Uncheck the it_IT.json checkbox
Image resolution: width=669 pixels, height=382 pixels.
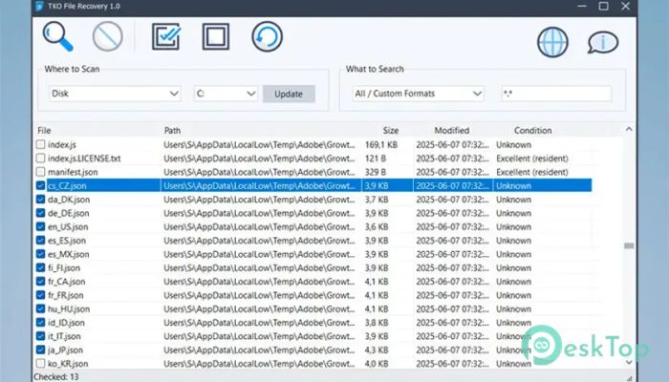40,336
